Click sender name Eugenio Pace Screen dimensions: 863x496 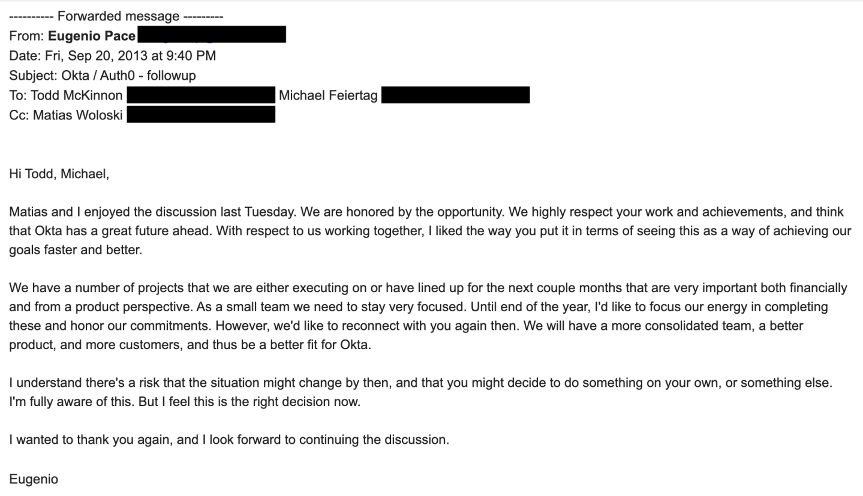click(x=92, y=36)
